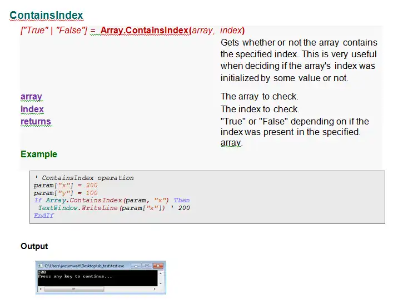The height and width of the screenshot is (304, 398).
Task: Maximize the test.exe console window
Action: tap(147, 266)
